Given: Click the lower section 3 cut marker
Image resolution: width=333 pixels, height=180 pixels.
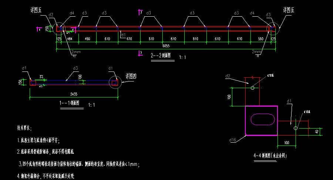Looking at the screenshot, I should [x=140, y=52].
